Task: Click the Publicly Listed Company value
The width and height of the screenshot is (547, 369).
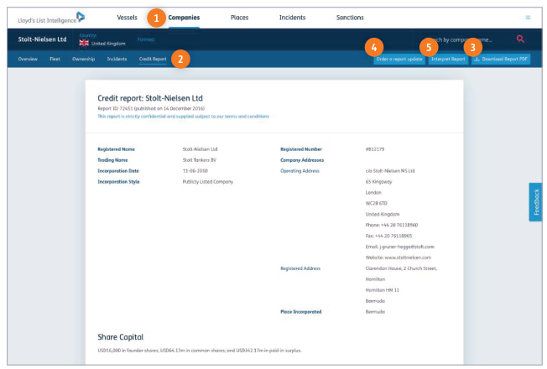Action: pos(208,182)
